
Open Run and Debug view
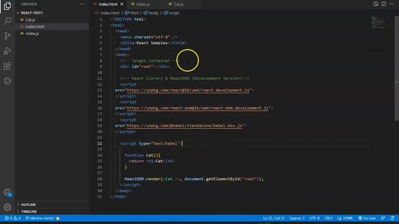[x=7, y=51]
